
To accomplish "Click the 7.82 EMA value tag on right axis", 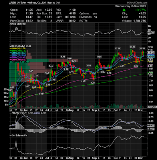I will [150, 74].
